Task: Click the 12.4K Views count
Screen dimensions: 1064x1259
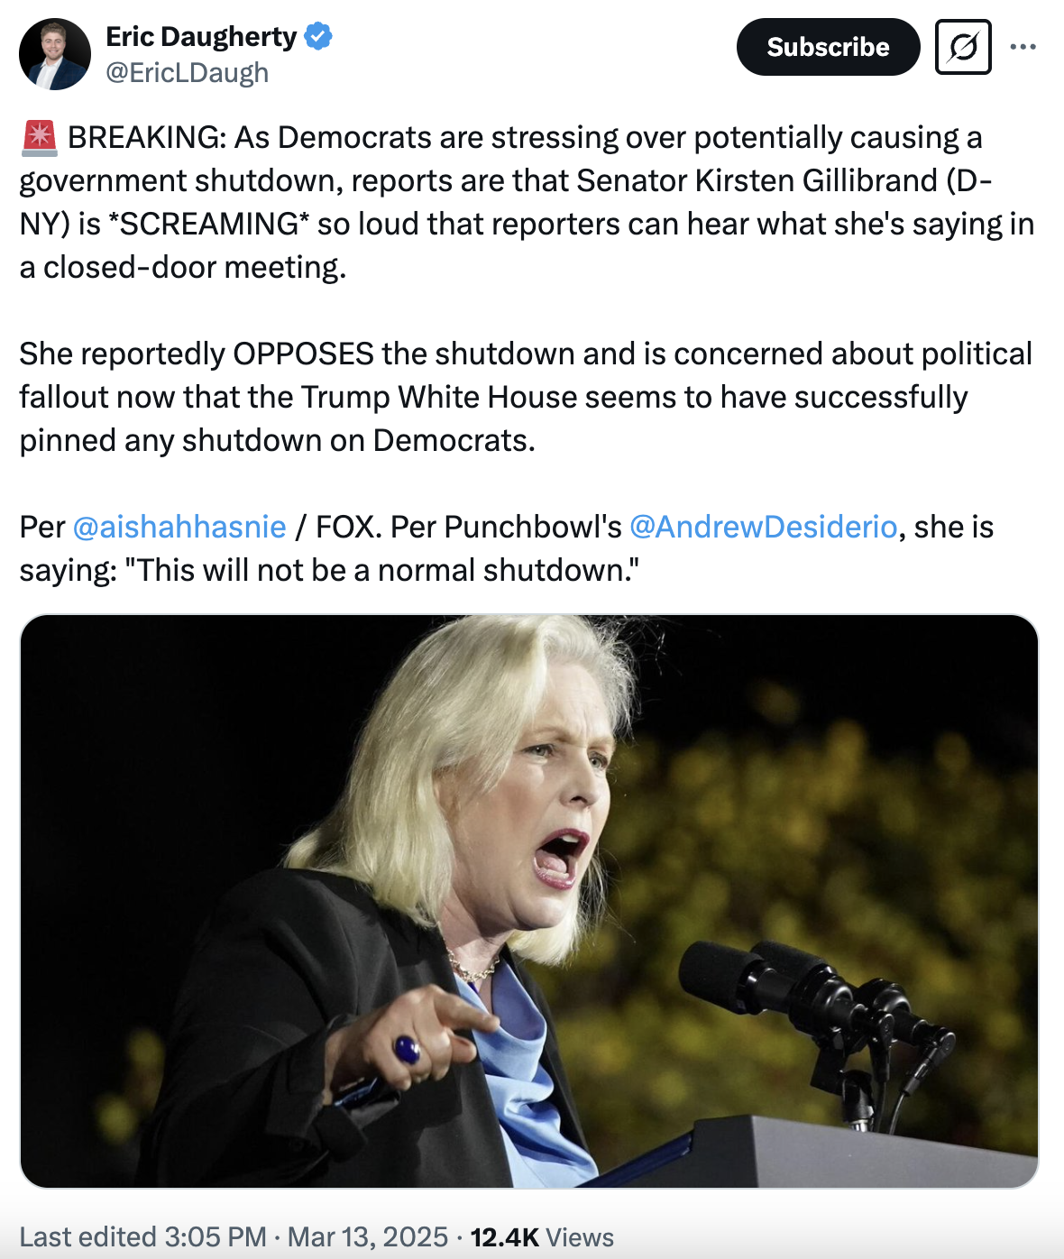Action: (542, 1236)
